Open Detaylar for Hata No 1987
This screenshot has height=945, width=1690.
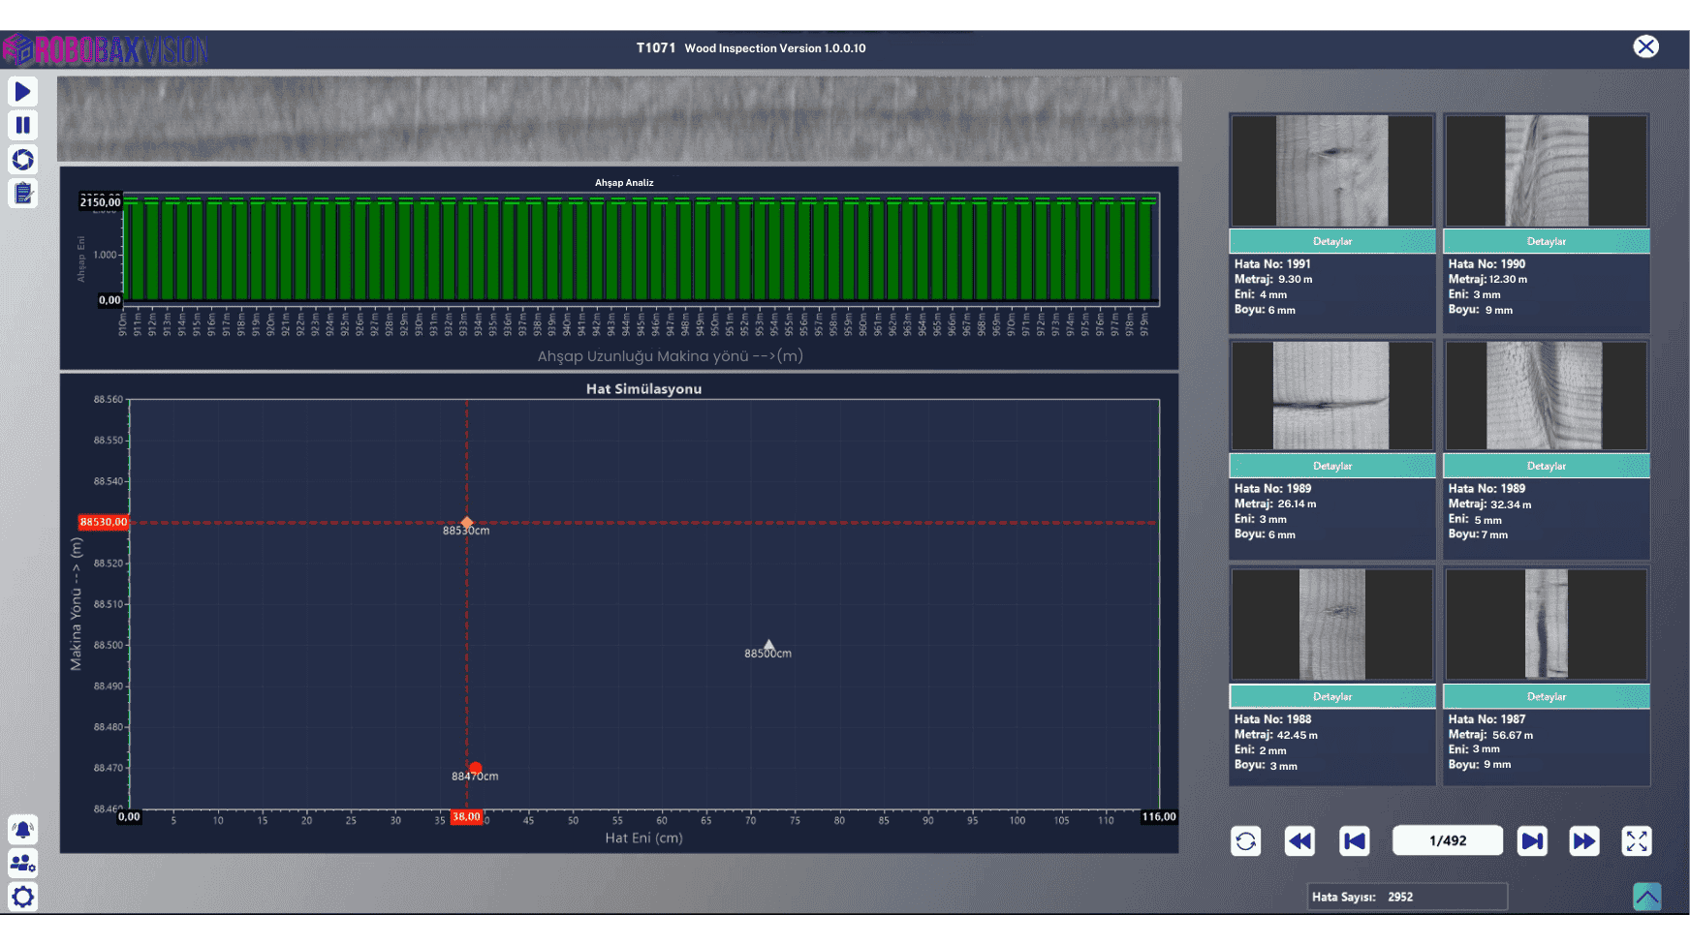[x=1547, y=696]
